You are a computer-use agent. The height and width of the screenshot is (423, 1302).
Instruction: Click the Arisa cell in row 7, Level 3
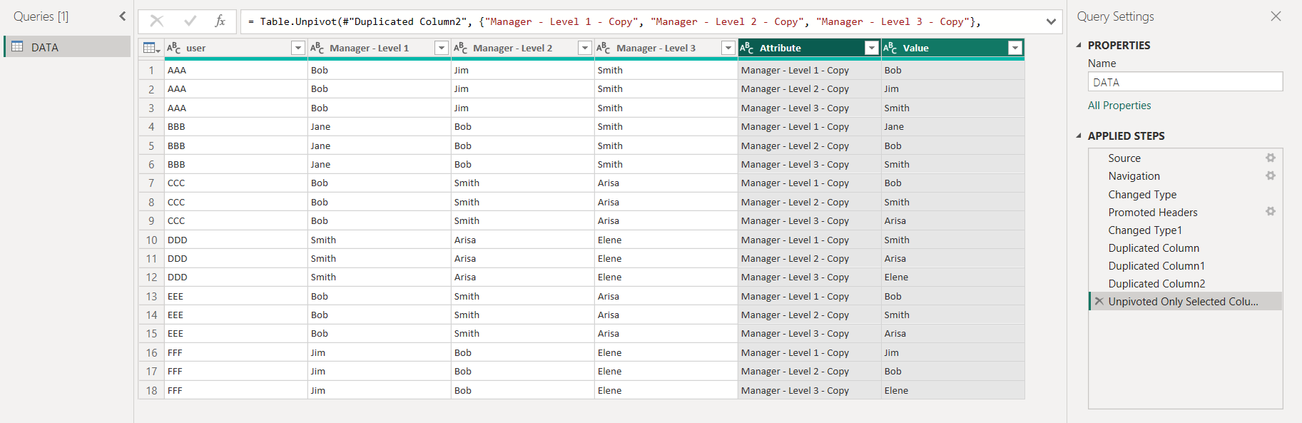point(666,183)
